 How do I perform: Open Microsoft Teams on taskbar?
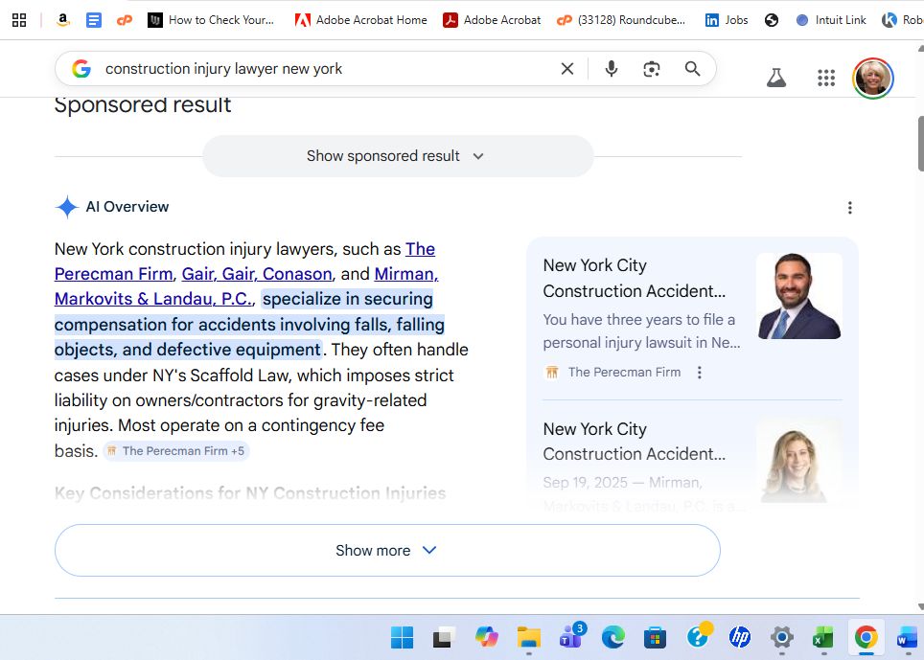tap(571, 637)
